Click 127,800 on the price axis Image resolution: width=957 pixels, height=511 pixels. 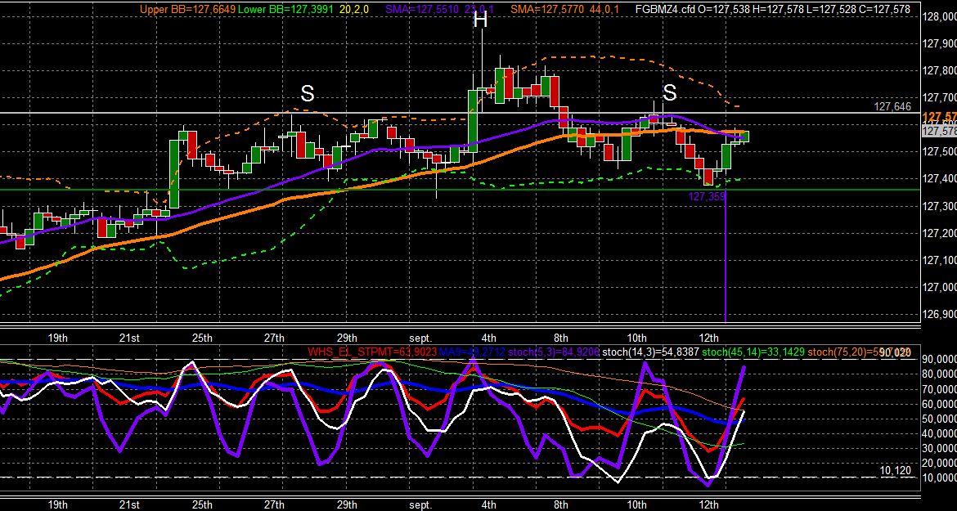[939, 71]
